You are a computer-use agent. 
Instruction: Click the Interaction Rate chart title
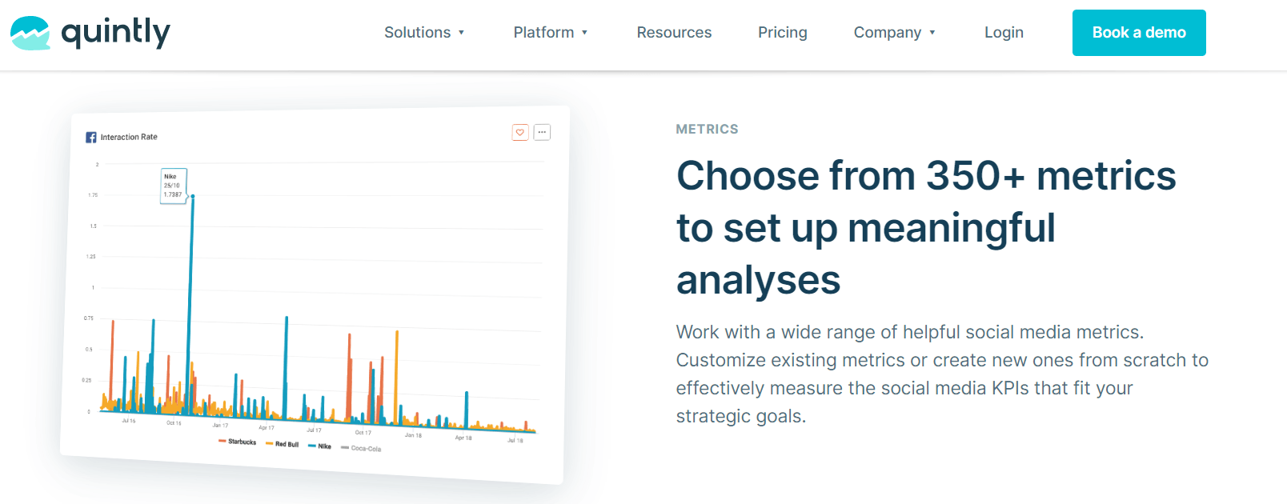(x=129, y=138)
